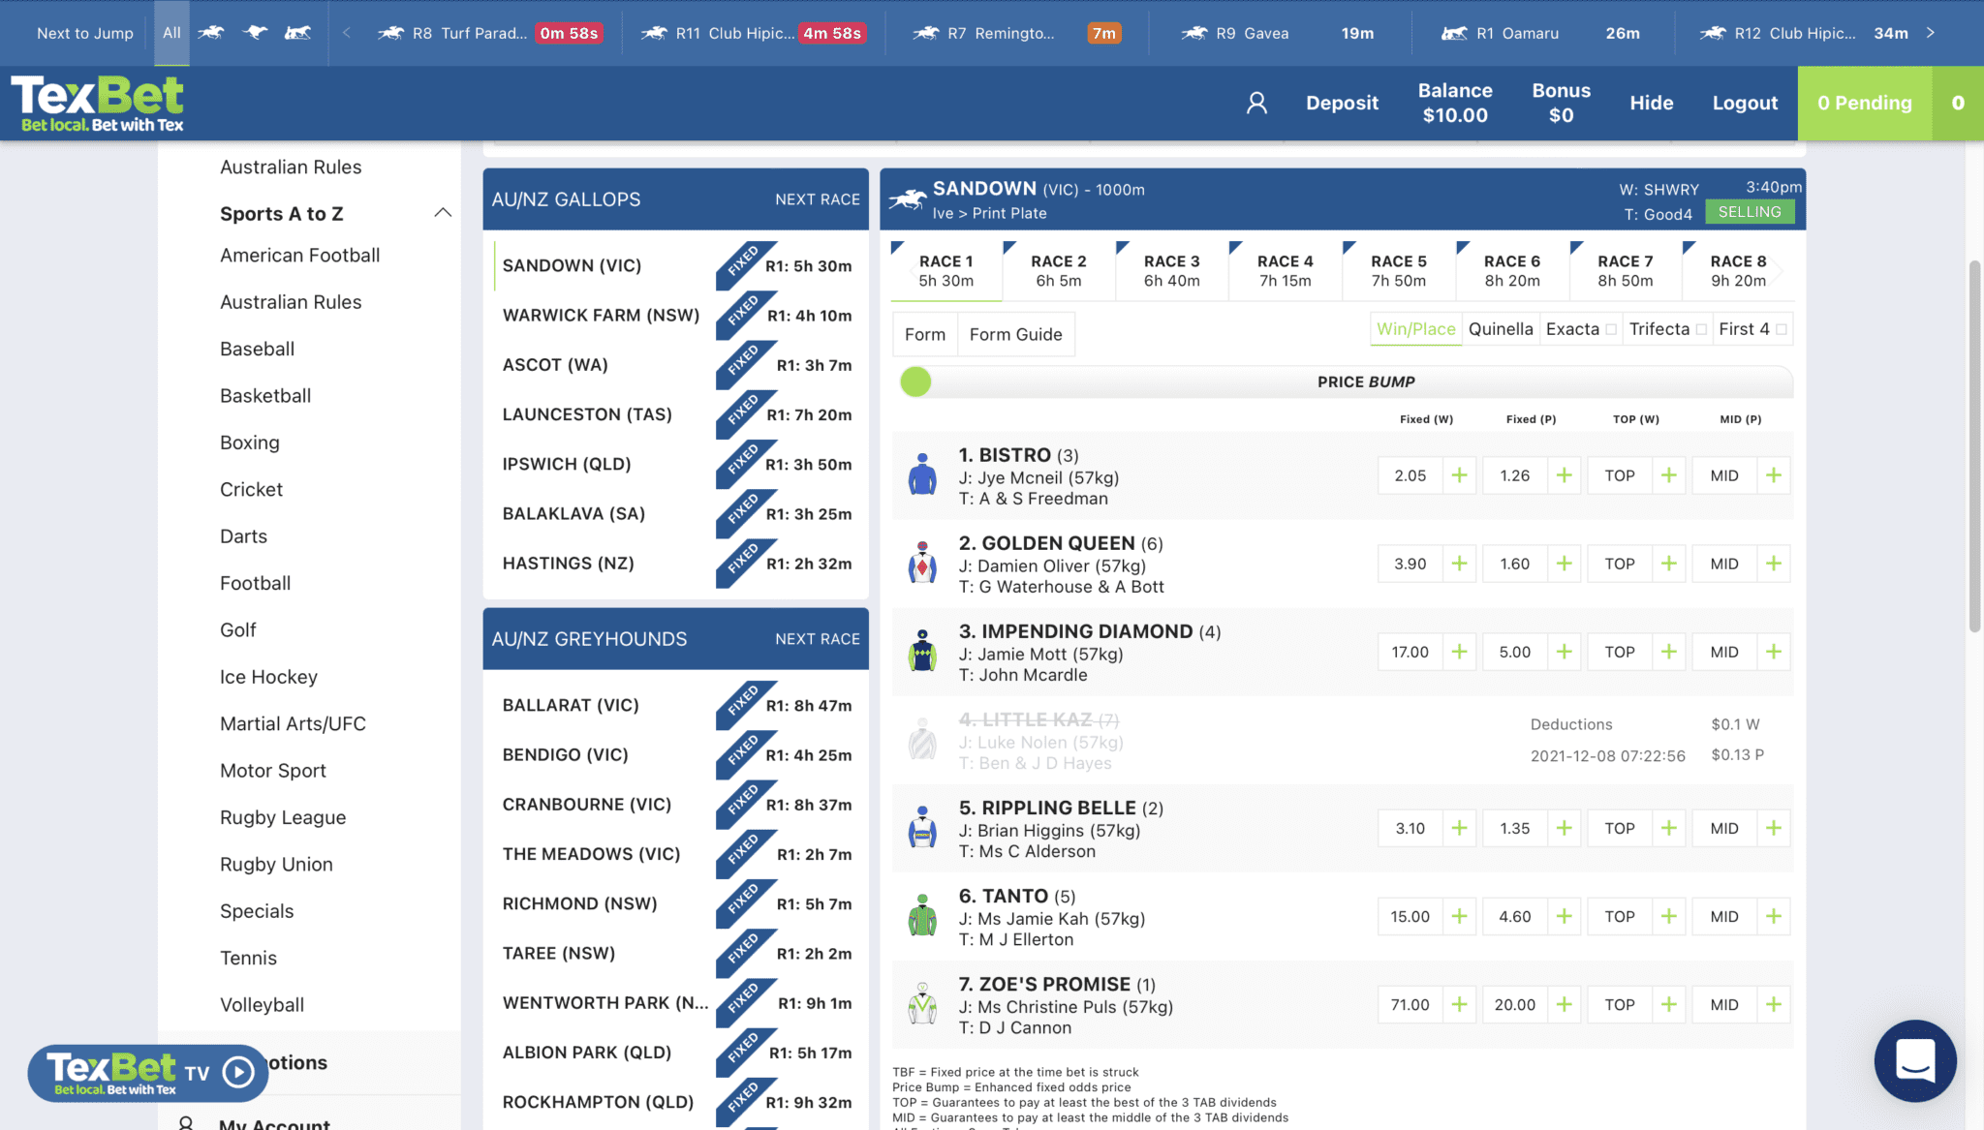Open the AU/NZ Greyhounds Next Race list

tap(817, 639)
